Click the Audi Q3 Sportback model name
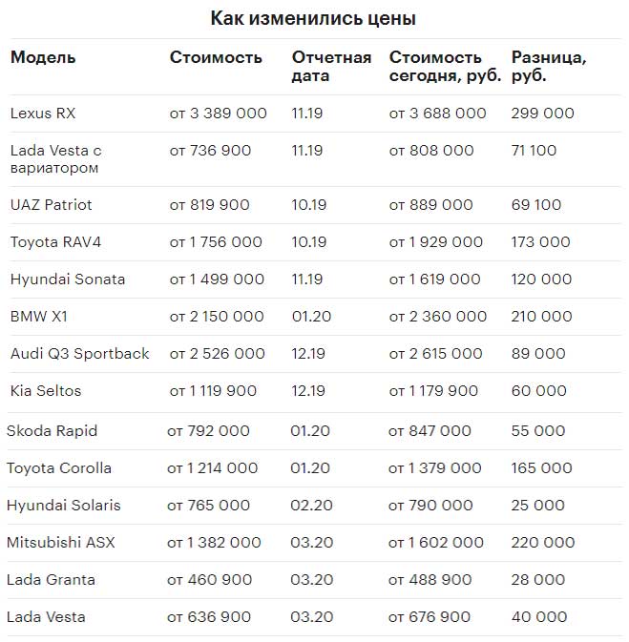629x642 pixels. point(80,354)
